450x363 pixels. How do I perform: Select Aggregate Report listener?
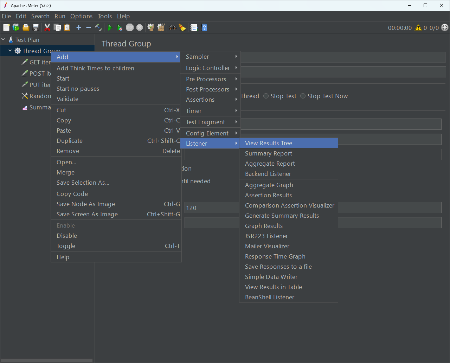[x=270, y=164]
